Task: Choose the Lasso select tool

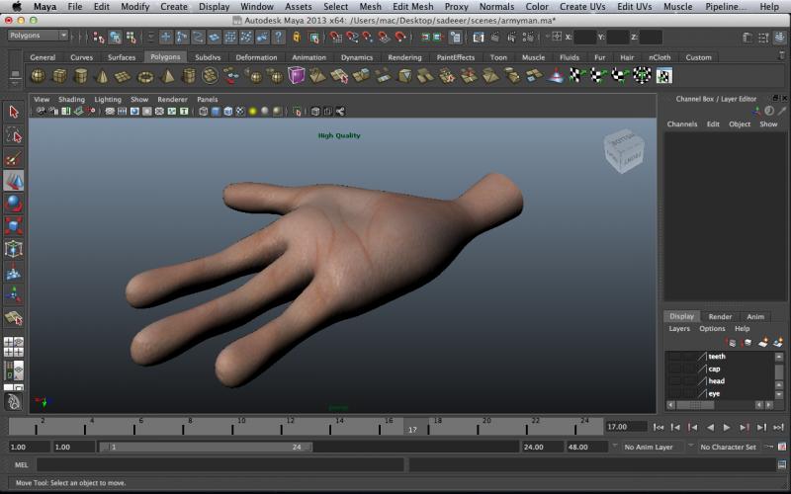Action: 14,135
